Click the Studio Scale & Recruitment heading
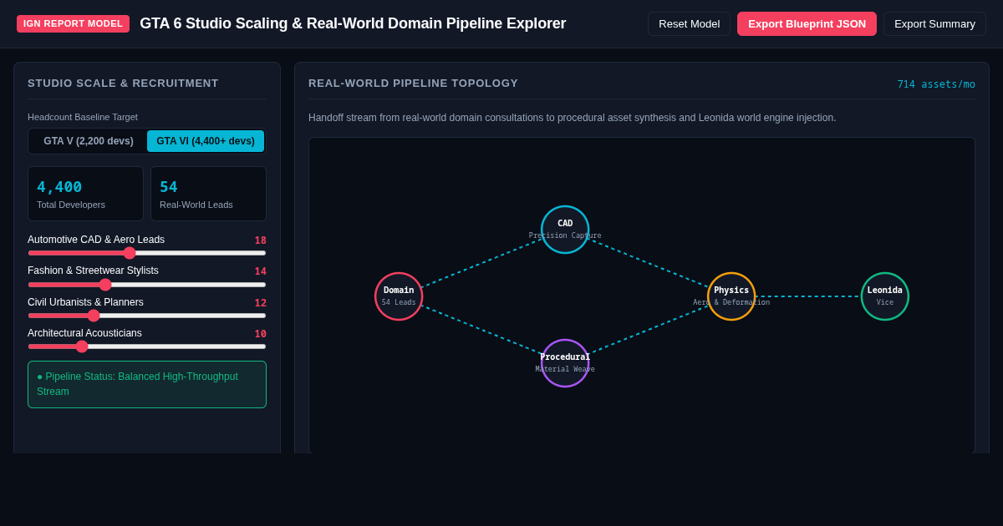Image resolution: width=1003 pixels, height=526 pixels. [x=123, y=83]
